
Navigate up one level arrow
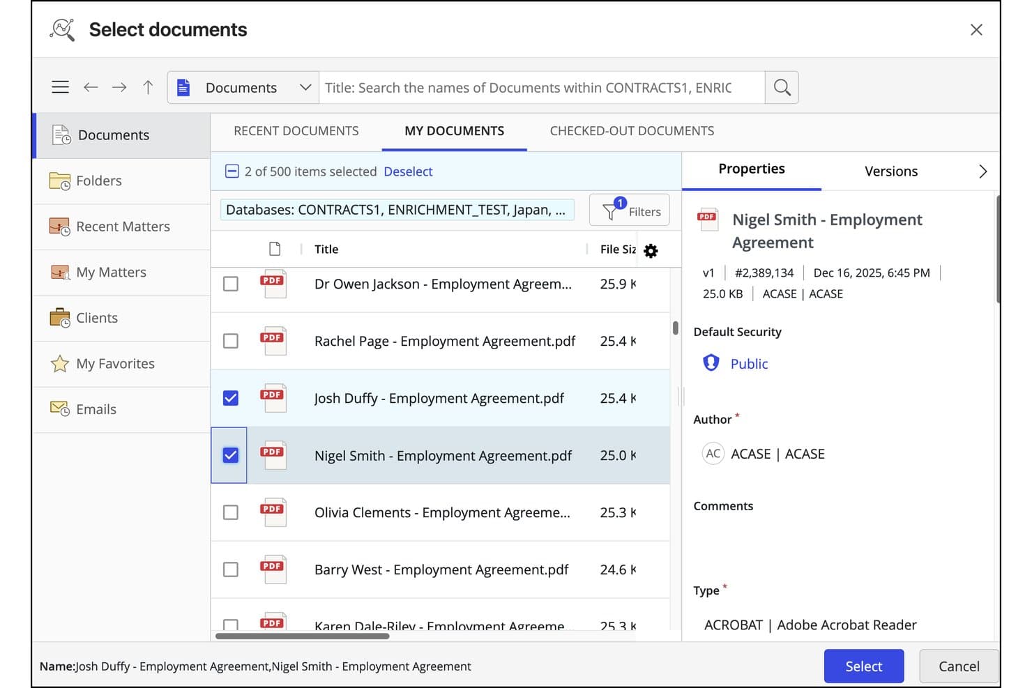148,87
